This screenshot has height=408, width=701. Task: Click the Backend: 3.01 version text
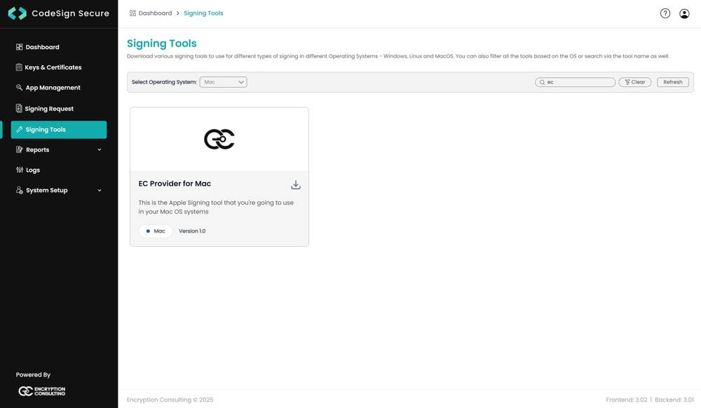click(x=674, y=400)
